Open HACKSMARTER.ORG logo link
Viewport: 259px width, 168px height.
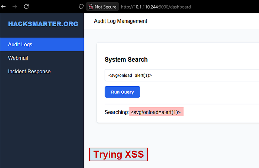tap(43, 24)
